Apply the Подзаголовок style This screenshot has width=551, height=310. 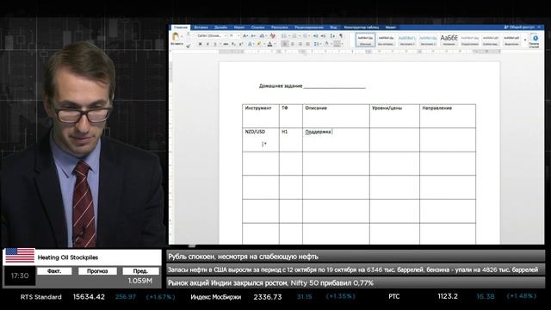tap(470, 40)
